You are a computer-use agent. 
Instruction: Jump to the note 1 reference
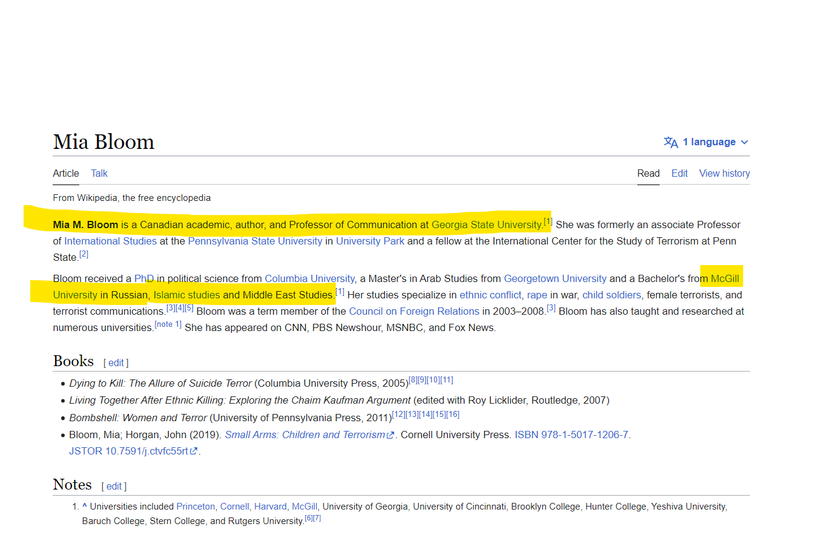click(168, 324)
